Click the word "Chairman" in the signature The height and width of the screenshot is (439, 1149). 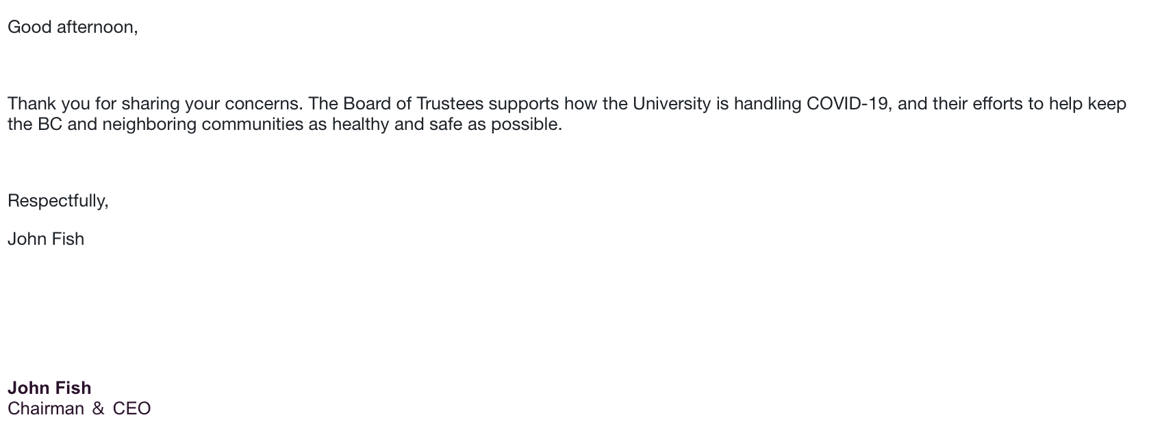click(x=46, y=408)
